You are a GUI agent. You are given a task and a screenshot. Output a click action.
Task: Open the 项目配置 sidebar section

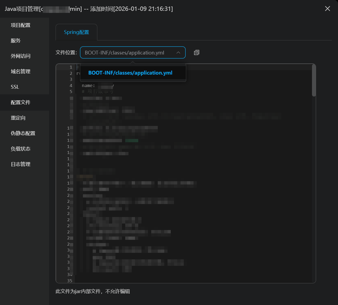click(21, 25)
